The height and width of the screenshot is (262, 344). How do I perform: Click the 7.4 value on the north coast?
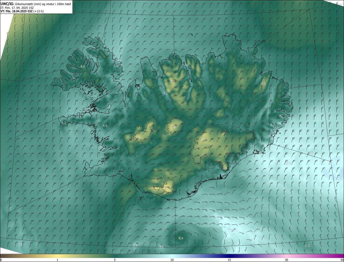tap(186, 65)
